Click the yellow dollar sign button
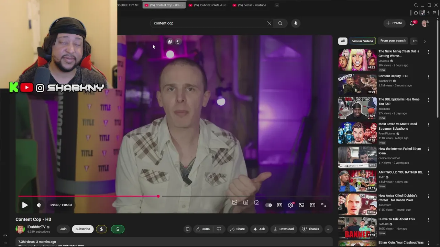 point(101,229)
